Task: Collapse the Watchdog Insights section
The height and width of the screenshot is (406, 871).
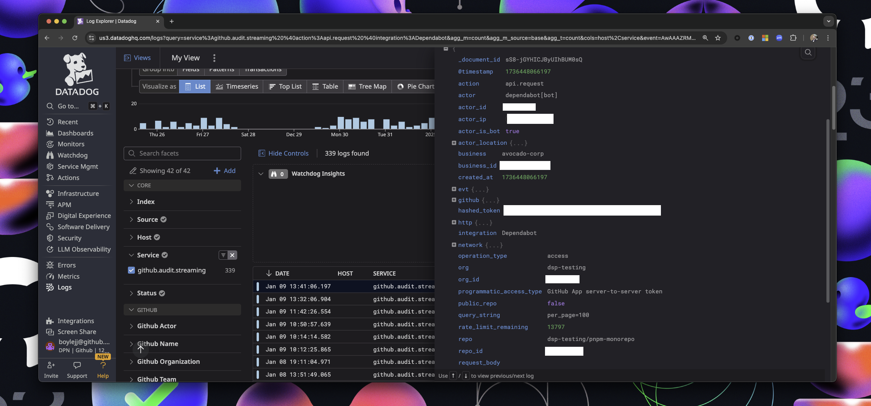Action: pos(261,174)
